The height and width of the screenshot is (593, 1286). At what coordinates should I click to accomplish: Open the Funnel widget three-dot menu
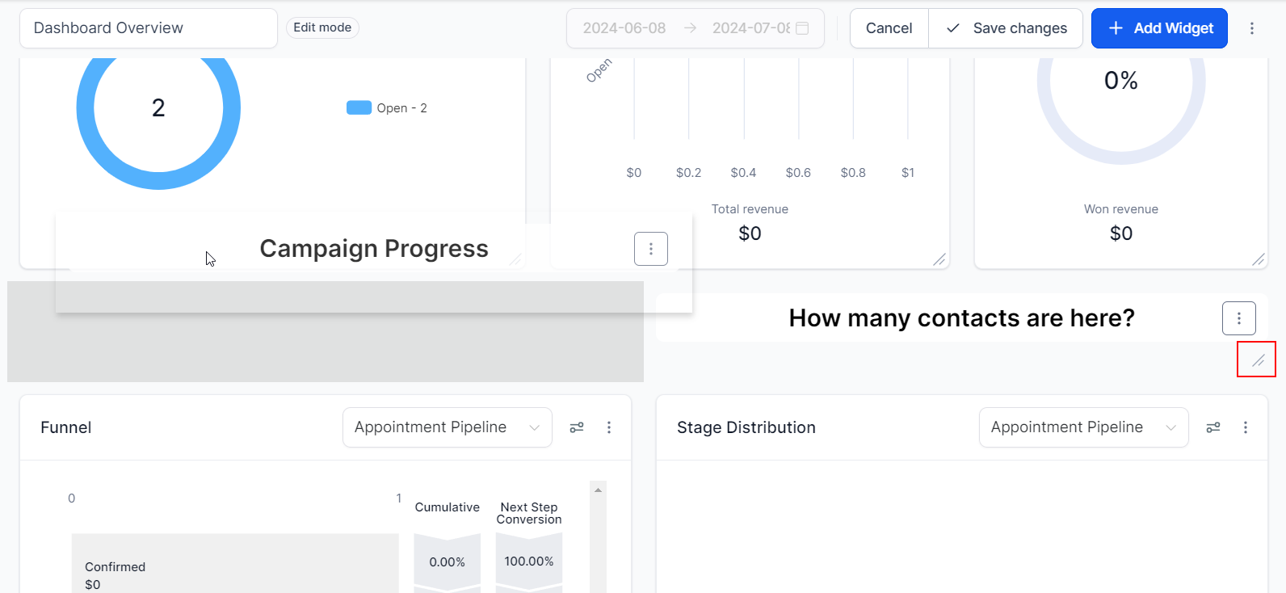609,427
